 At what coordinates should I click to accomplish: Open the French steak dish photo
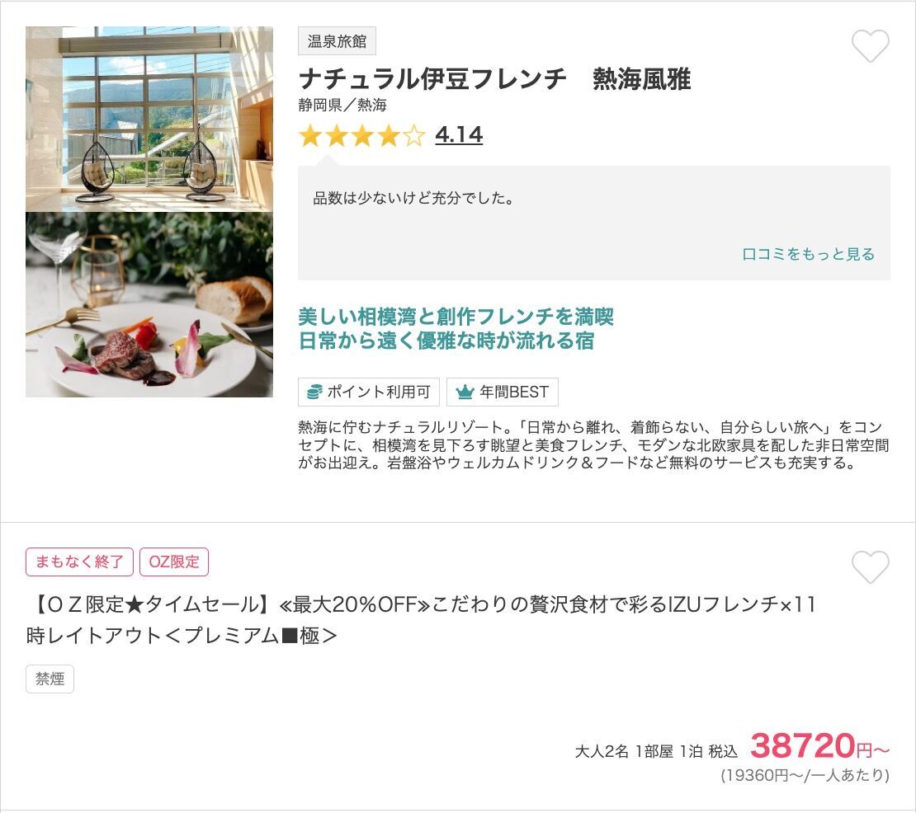[149, 304]
